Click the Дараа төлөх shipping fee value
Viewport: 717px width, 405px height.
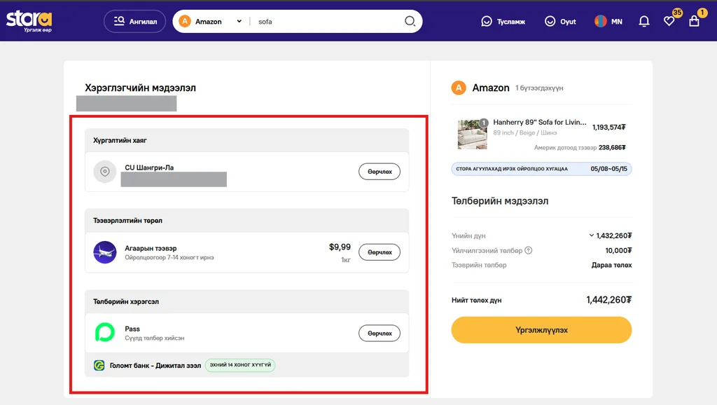click(x=611, y=265)
